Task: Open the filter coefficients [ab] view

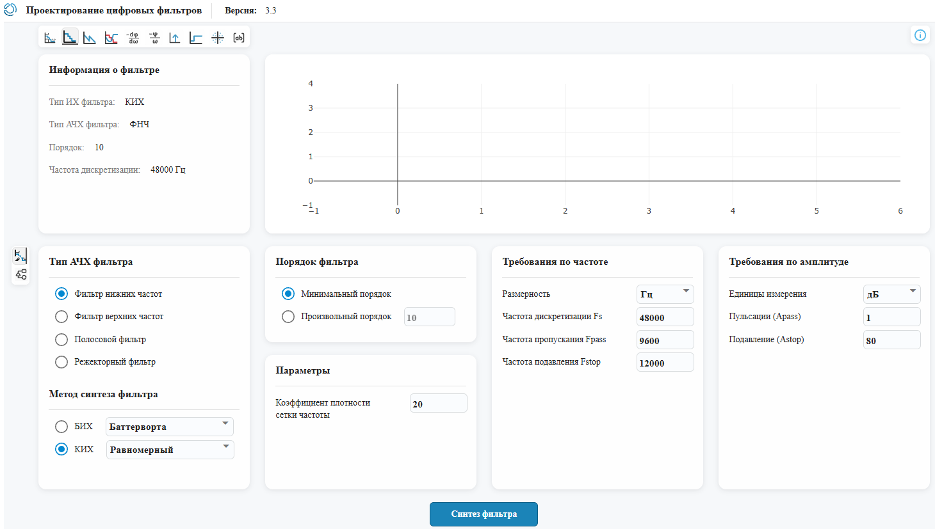Action: [x=239, y=38]
